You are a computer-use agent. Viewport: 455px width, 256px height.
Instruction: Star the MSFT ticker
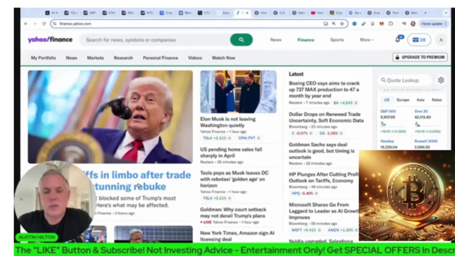pos(319,230)
